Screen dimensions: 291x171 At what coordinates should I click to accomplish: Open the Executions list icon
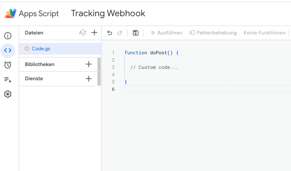point(8,80)
